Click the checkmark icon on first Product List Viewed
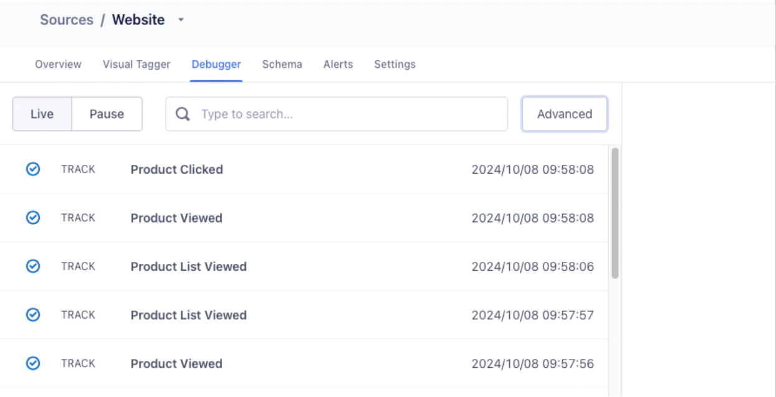This screenshot has height=397, width=776. click(32, 266)
